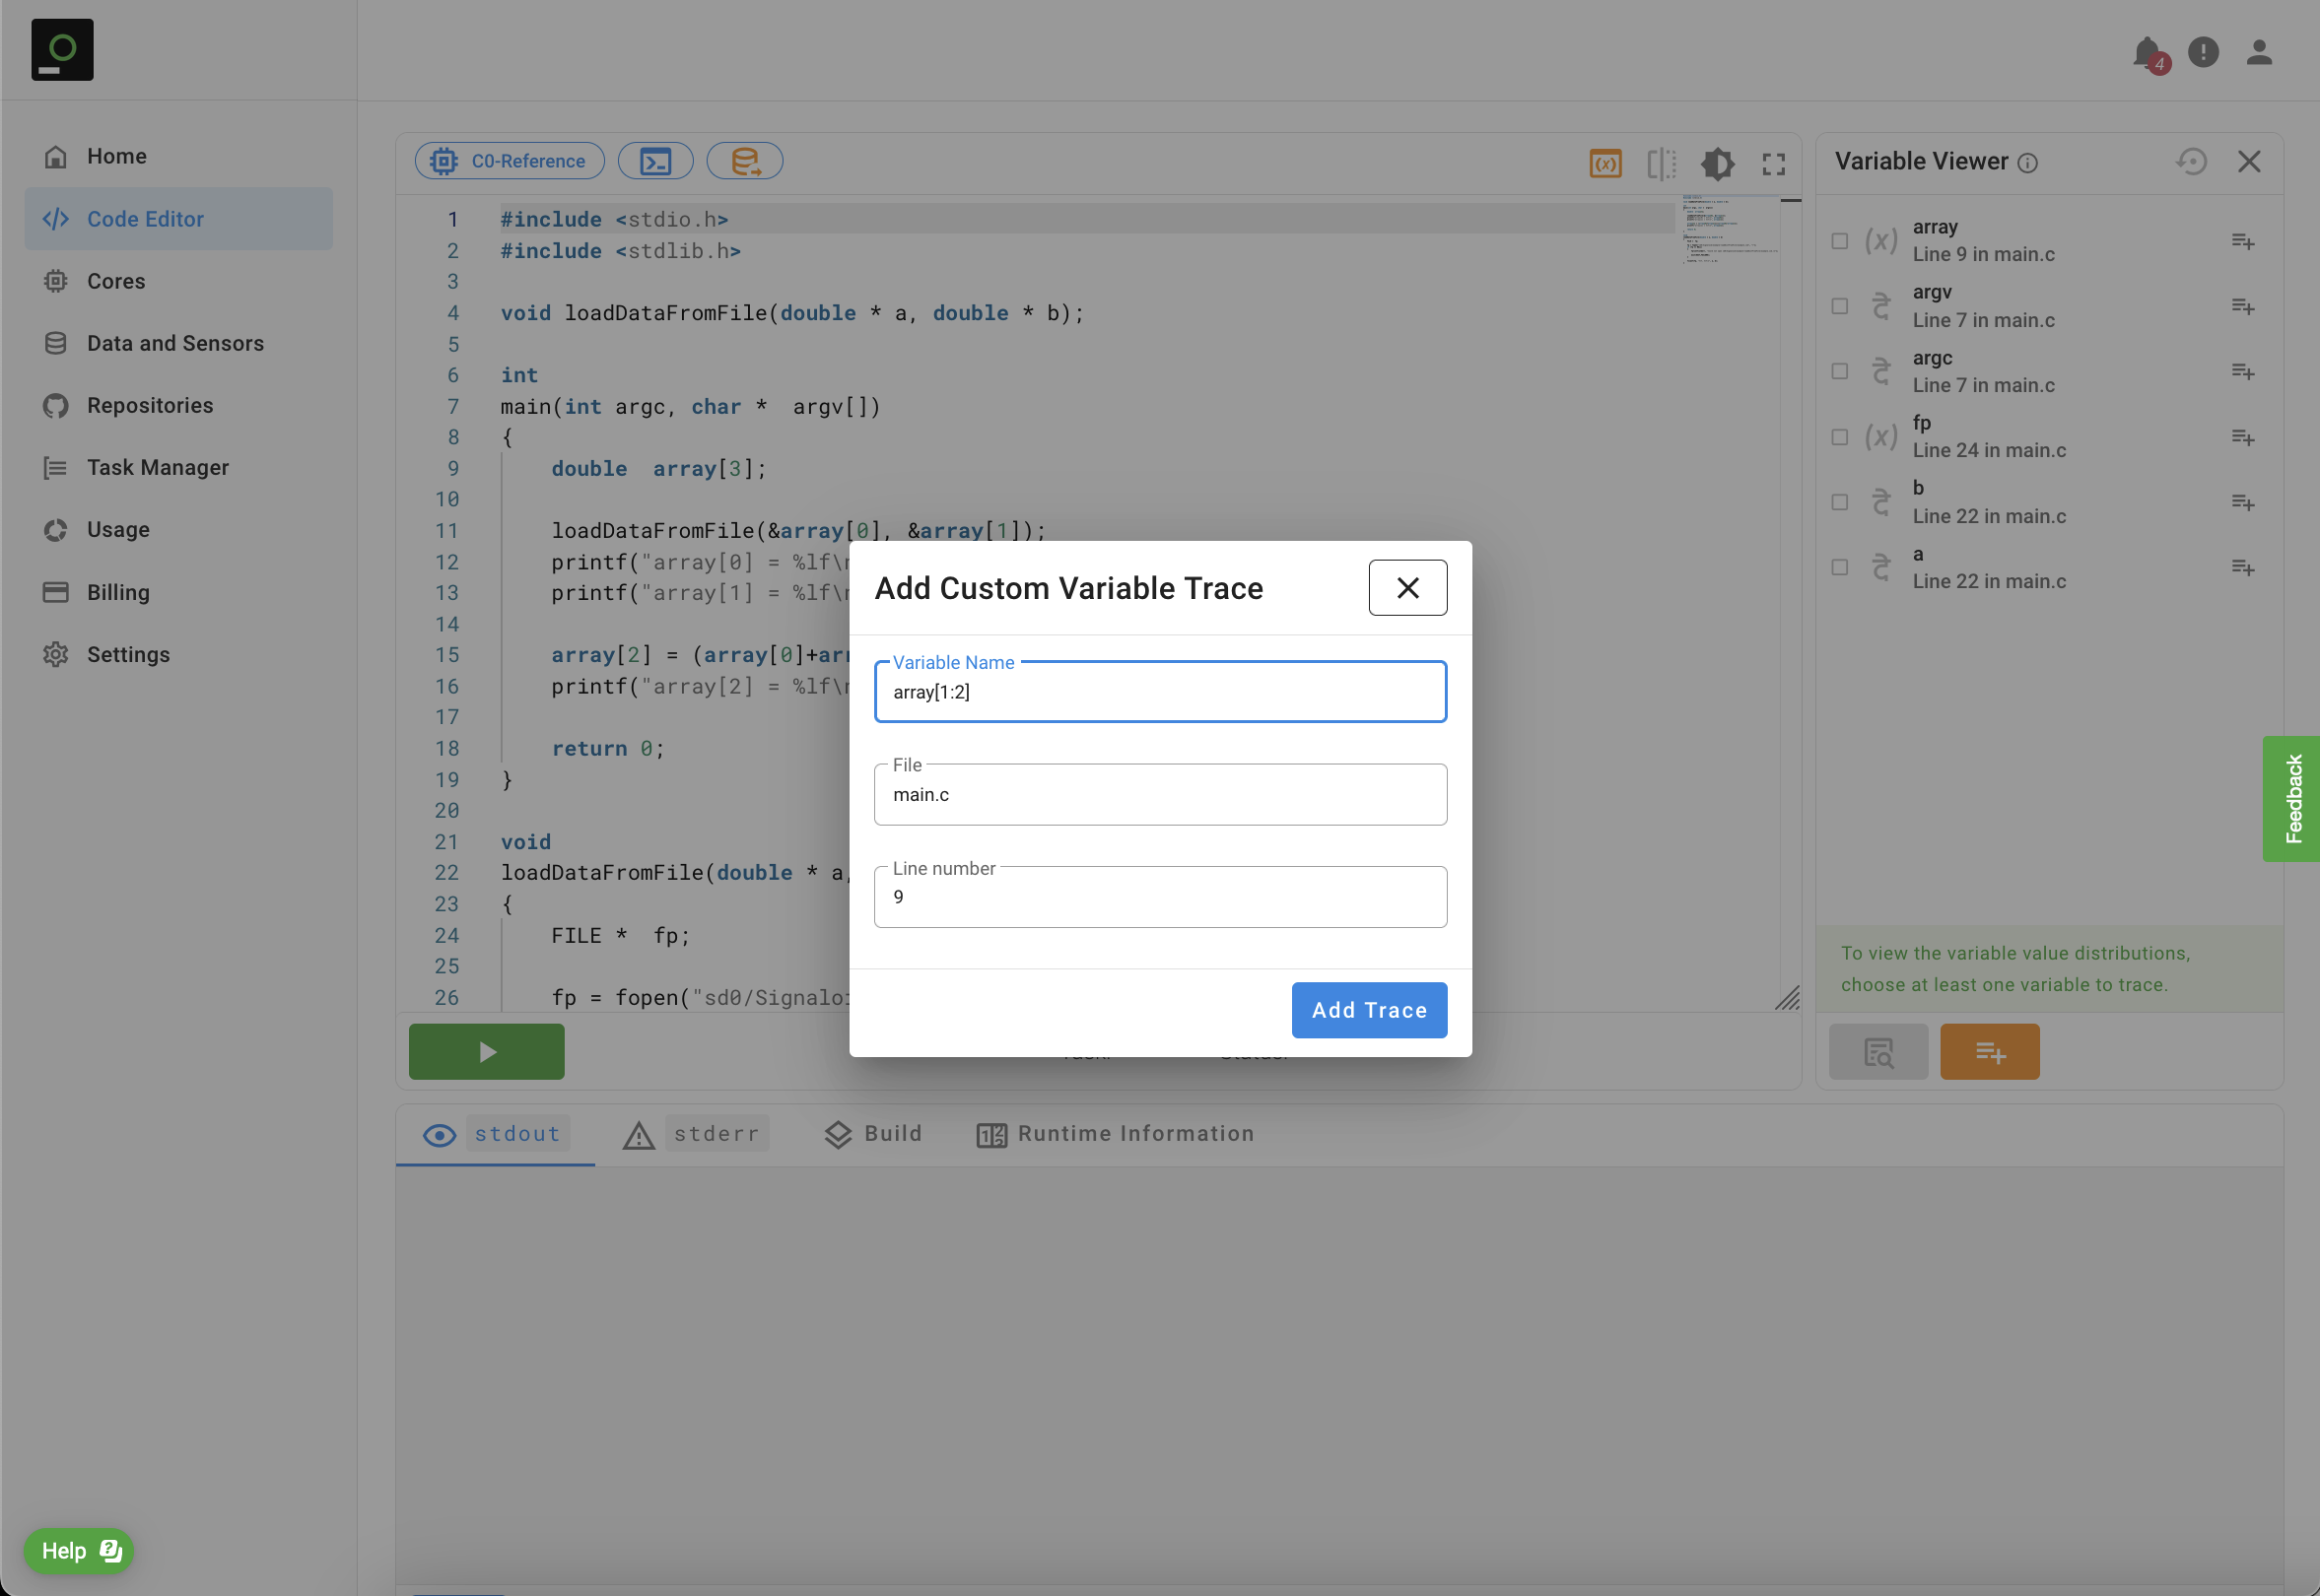The height and width of the screenshot is (1596, 2320).
Task: Open the C0-Reference core selector
Action: tap(510, 161)
